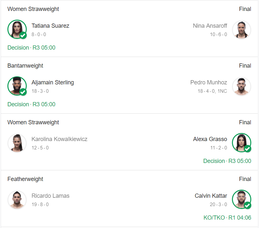The width and height of the screenshot is (259, 228).
Task: Click Ricardo Lamas's fighter photo
Action: coord(17,199)
